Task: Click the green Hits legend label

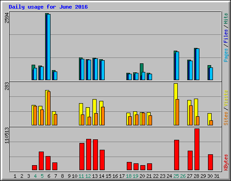Action: pyautogui.click(x=226, y=19)
